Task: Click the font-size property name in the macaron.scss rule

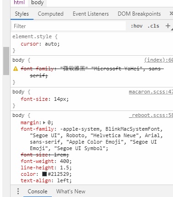Action: click(x=34, y=99)
